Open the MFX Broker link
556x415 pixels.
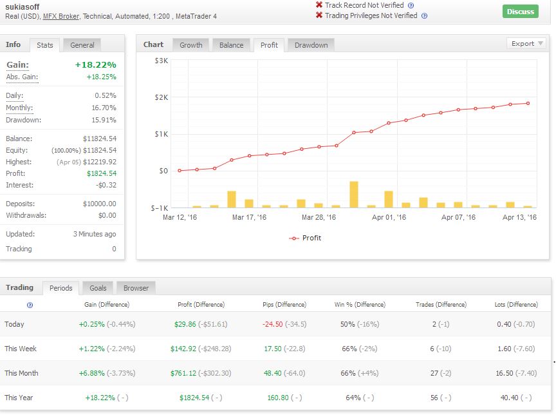[61, 16]
